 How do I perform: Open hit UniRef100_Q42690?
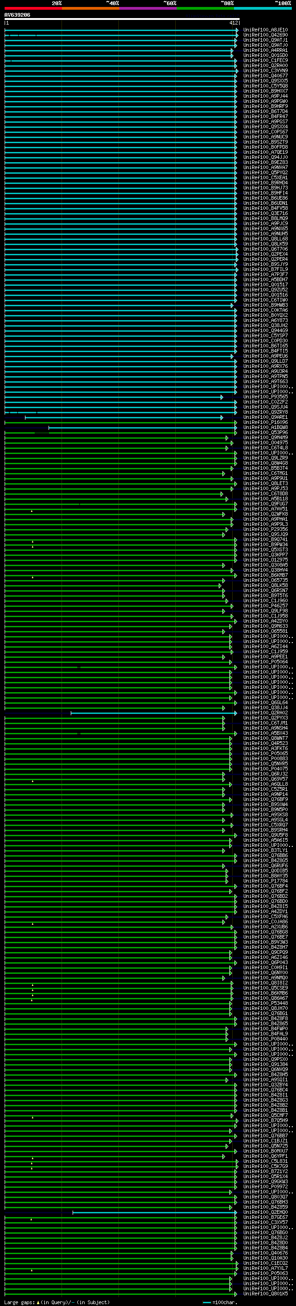tap(265, 35)
